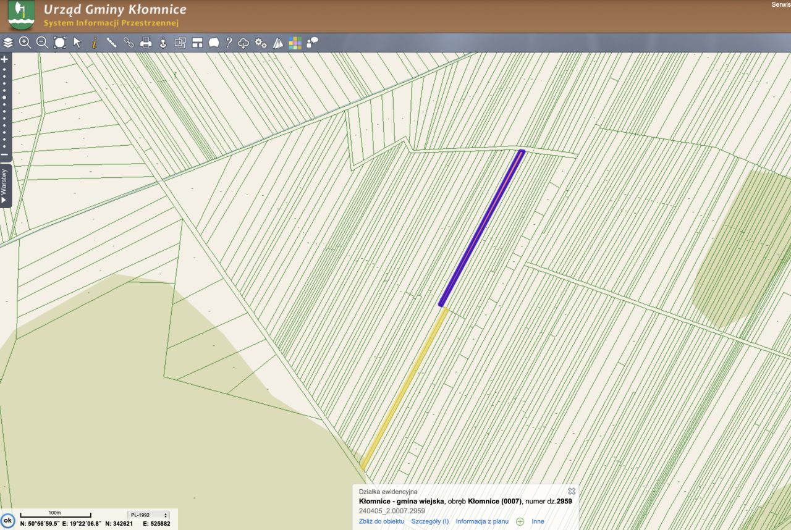Click the round ok button

tap(7, 521)
